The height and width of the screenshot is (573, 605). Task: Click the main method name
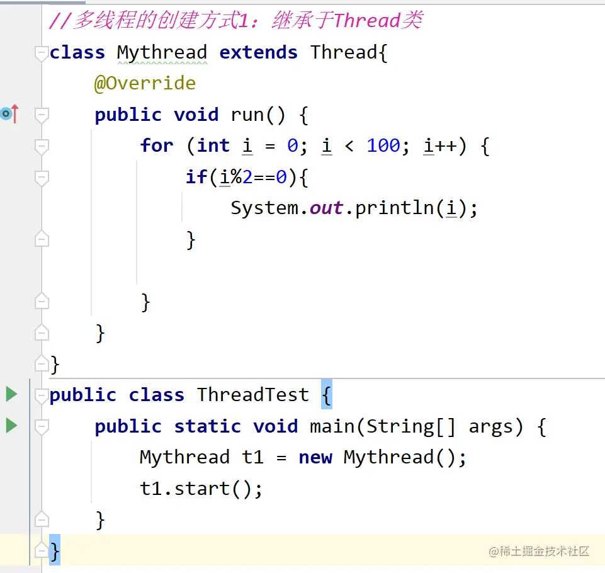pos(332,426)
